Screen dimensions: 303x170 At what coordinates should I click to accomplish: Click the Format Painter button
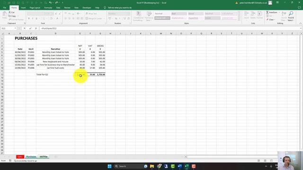coord(16,20)
